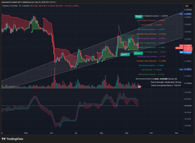Click the Imminent Bearish reversal 0.28076 line label
Image resolution: width=195 pixels, height=143 pixels.
click(151, 16)
